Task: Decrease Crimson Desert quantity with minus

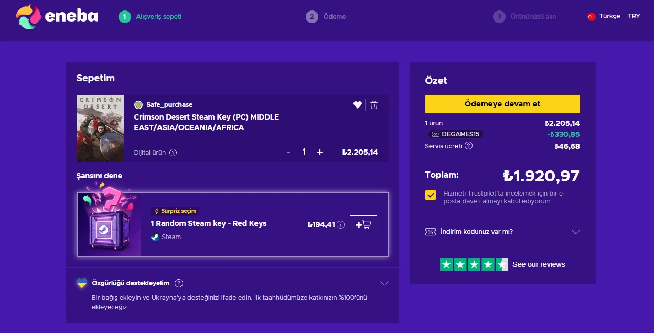Action: (288, 152)
